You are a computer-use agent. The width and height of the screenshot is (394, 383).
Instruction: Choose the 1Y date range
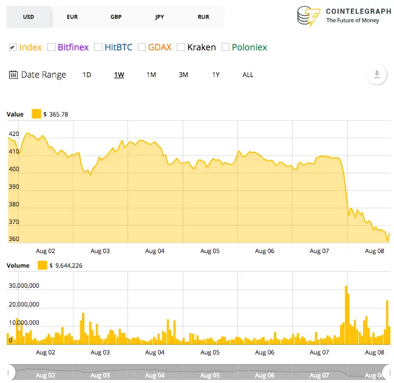(216, 75)
